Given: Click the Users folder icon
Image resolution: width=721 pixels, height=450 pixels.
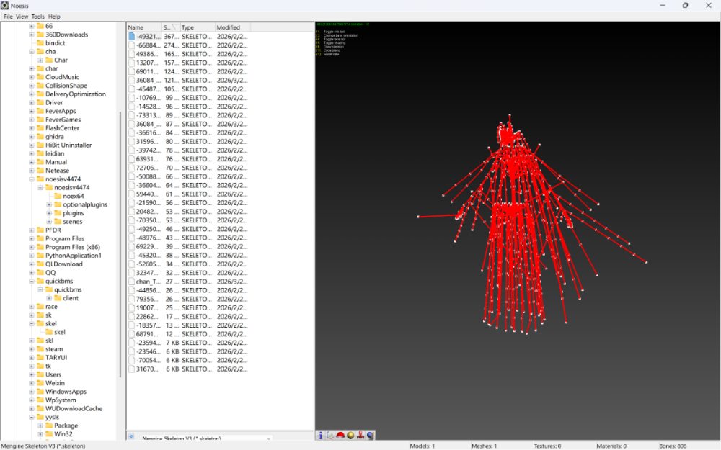Looking at the screenshot, I should tap(40, 374).
